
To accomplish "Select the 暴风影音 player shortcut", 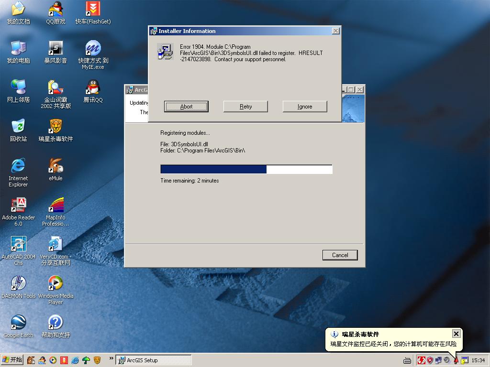I will pyautogui.click(x=56, y=52).
